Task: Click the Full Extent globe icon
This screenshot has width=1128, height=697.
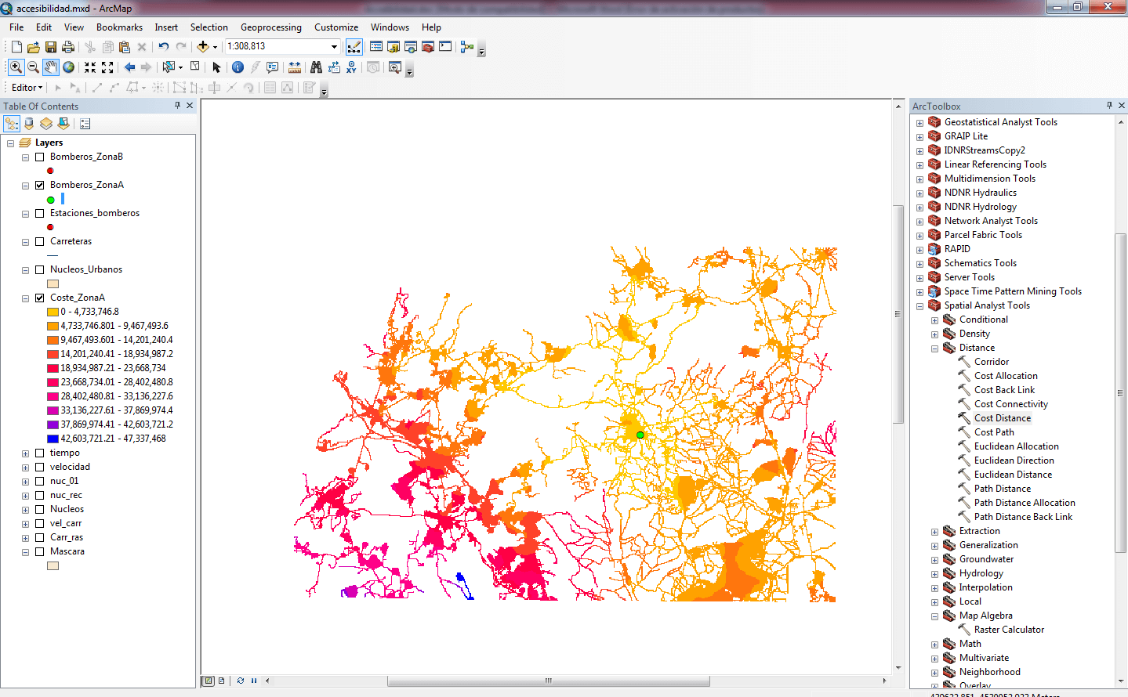Action: 69,67
